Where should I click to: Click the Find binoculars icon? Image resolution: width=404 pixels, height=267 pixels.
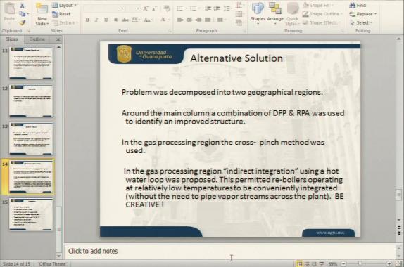tap(353, 5)
